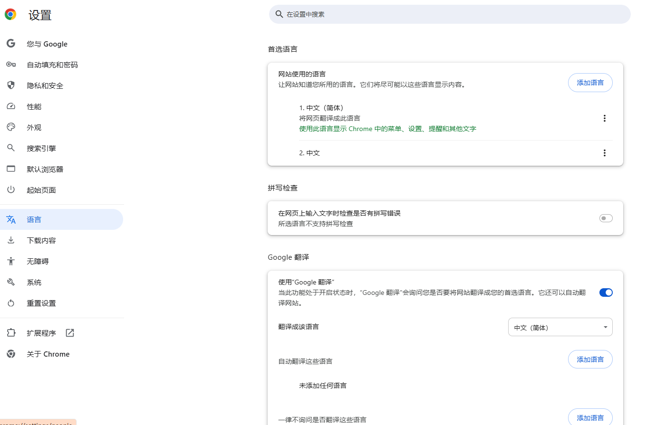
Task: Click the 首选语言 heading
Action: coord(282,49)
